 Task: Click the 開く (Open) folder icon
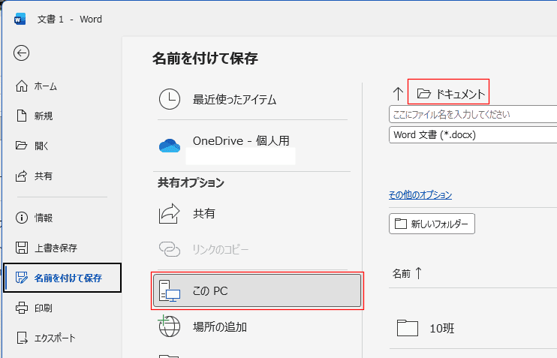(23, 146)
